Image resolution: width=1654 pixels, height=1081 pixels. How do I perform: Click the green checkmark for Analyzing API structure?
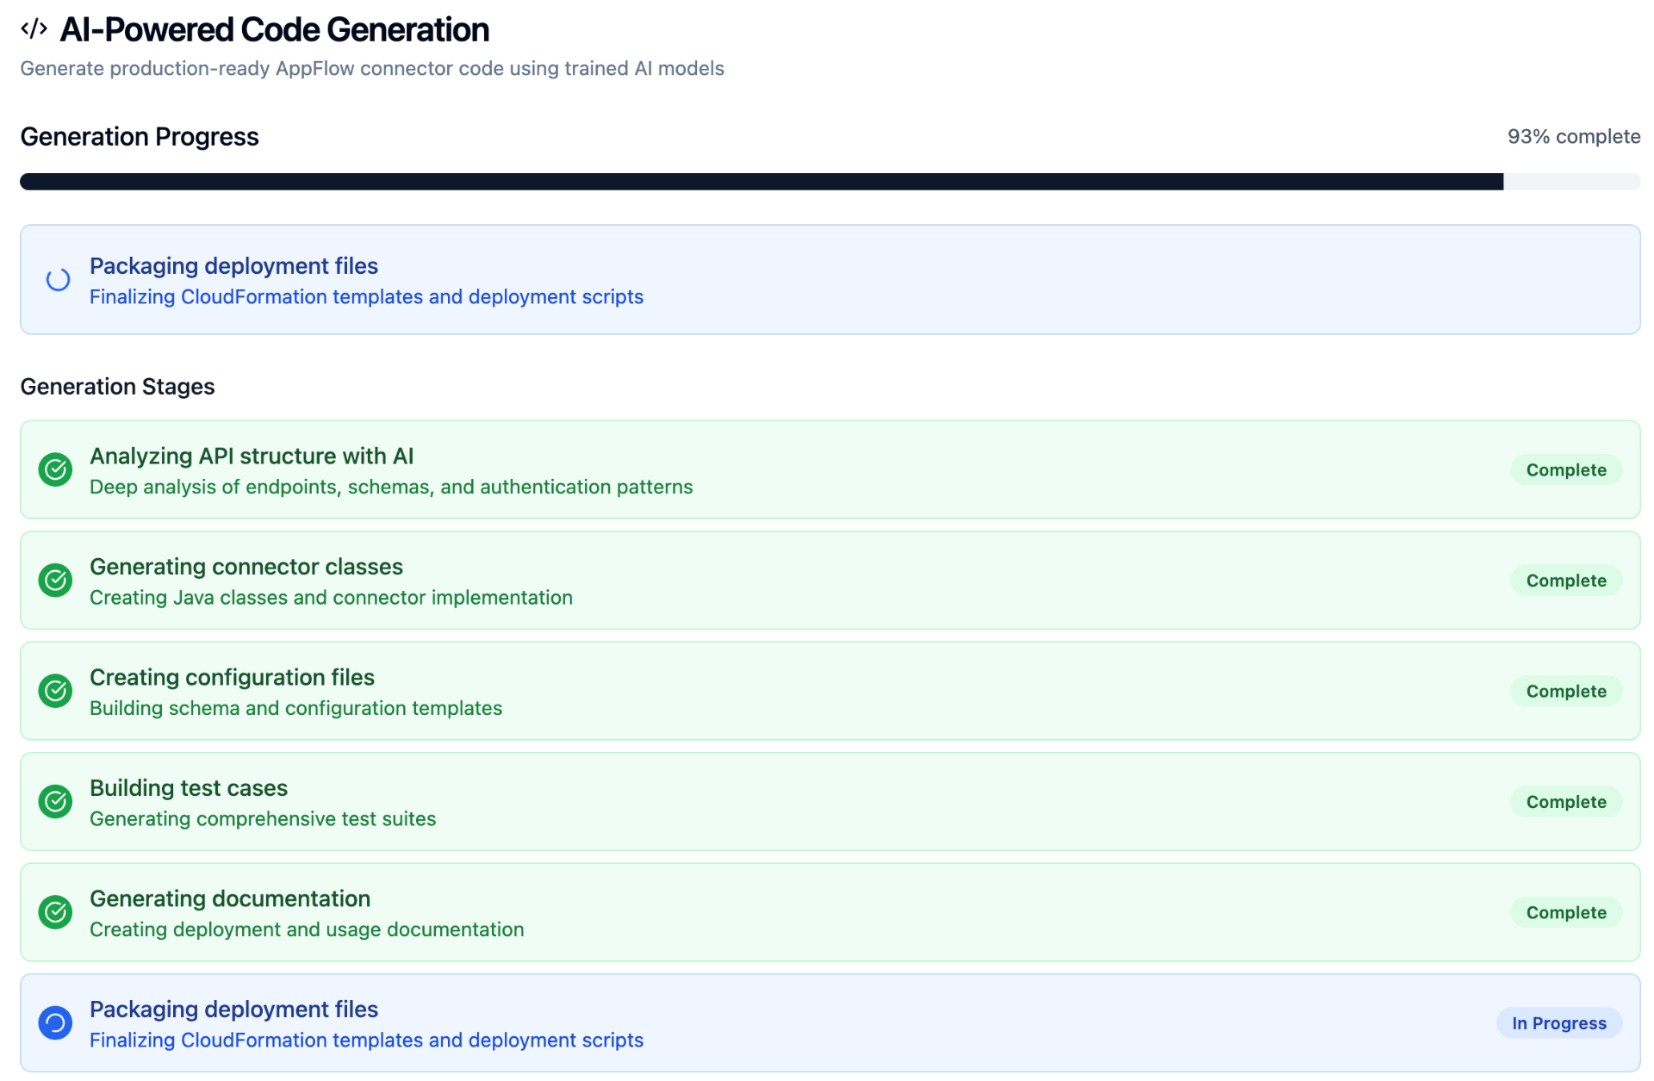[54, 469]
